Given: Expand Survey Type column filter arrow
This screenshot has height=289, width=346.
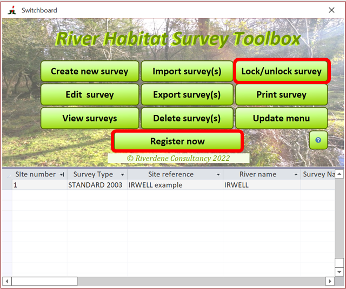Looking at the screenshot, I should 122,175.
